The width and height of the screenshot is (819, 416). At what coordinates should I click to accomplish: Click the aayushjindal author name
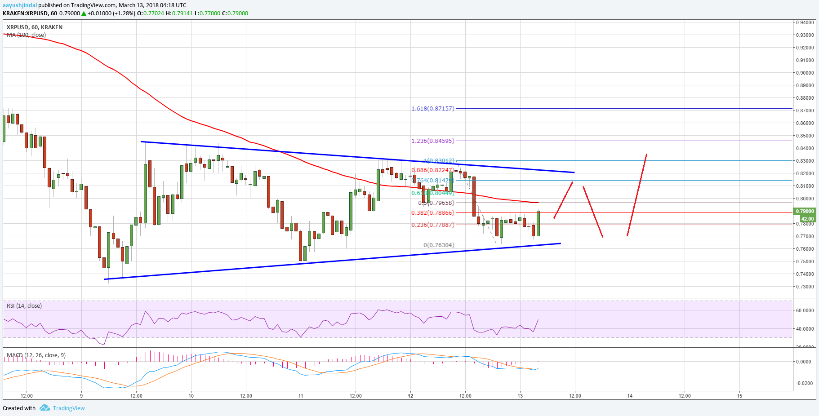(x=20, y=5)
